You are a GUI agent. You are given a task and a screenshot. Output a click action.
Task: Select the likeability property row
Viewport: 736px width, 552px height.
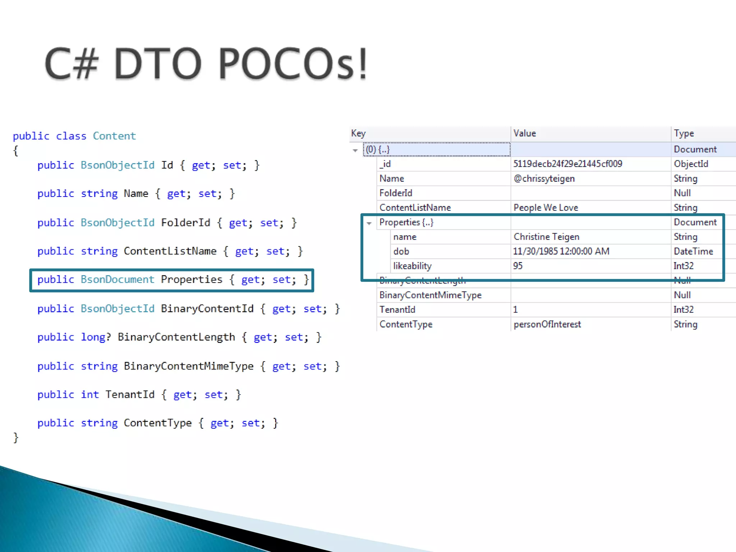pos(412,266)
